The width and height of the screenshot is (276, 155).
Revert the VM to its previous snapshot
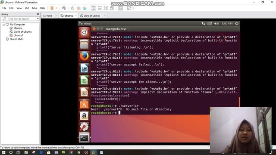[78, 8]
